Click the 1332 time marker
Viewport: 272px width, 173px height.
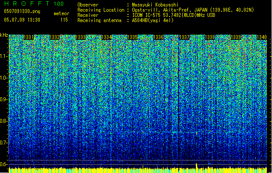[54, 37]
